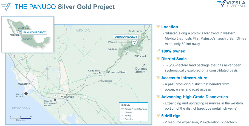
Task: Click the Corral del Santo town marker
Action: point(107,72)
